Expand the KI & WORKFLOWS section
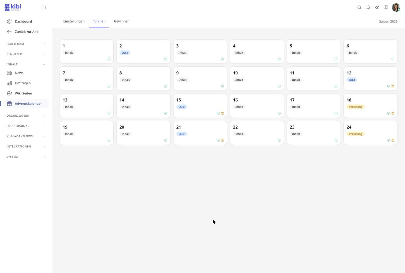The image size is (405, 273). point(26,136)
